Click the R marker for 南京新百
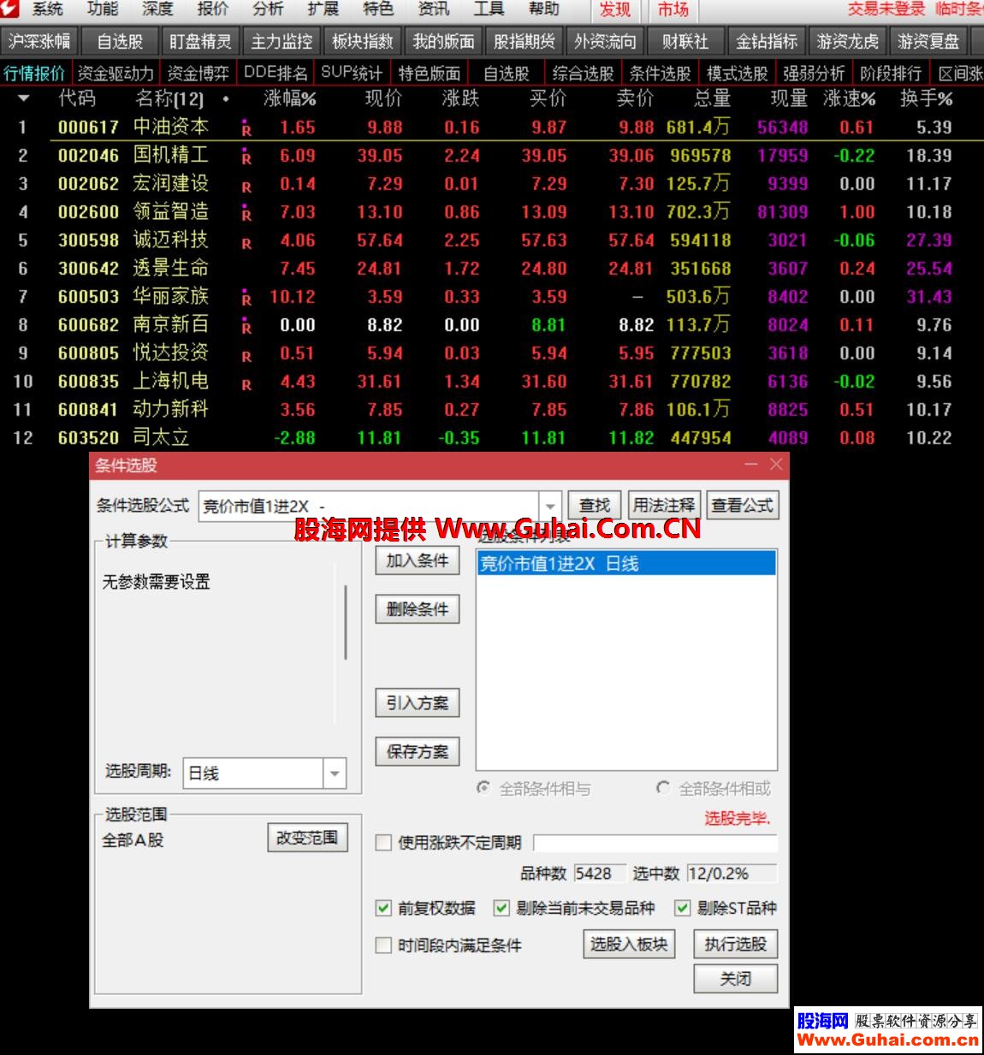Screen dimensions: 984x1055 [246, 327]
